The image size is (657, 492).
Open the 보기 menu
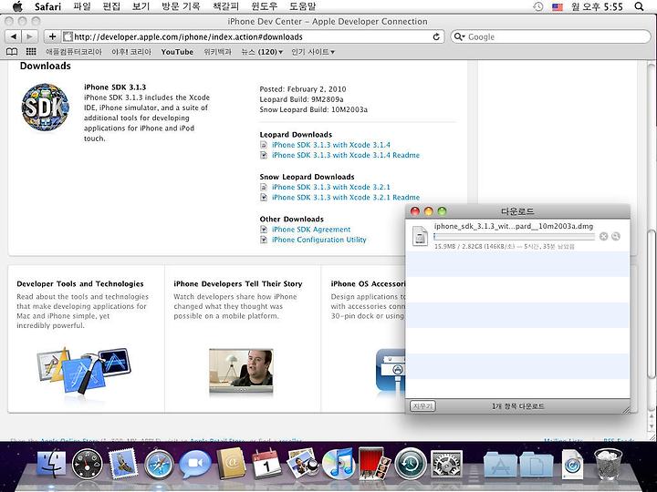tap(141, 6)
